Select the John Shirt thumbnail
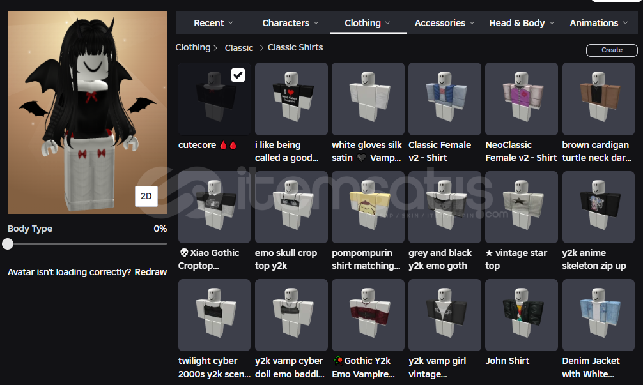Screen dimensions: 643x385 (522, 315)
